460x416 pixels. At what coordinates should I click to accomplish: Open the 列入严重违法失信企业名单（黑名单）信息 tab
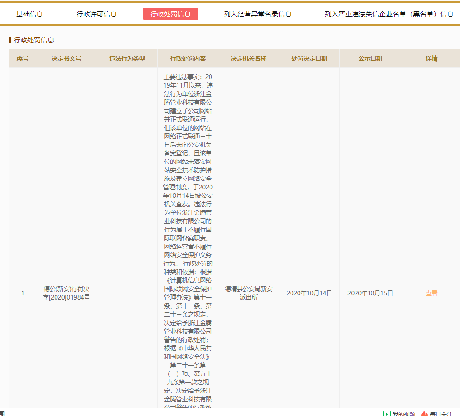click(389, 14)
